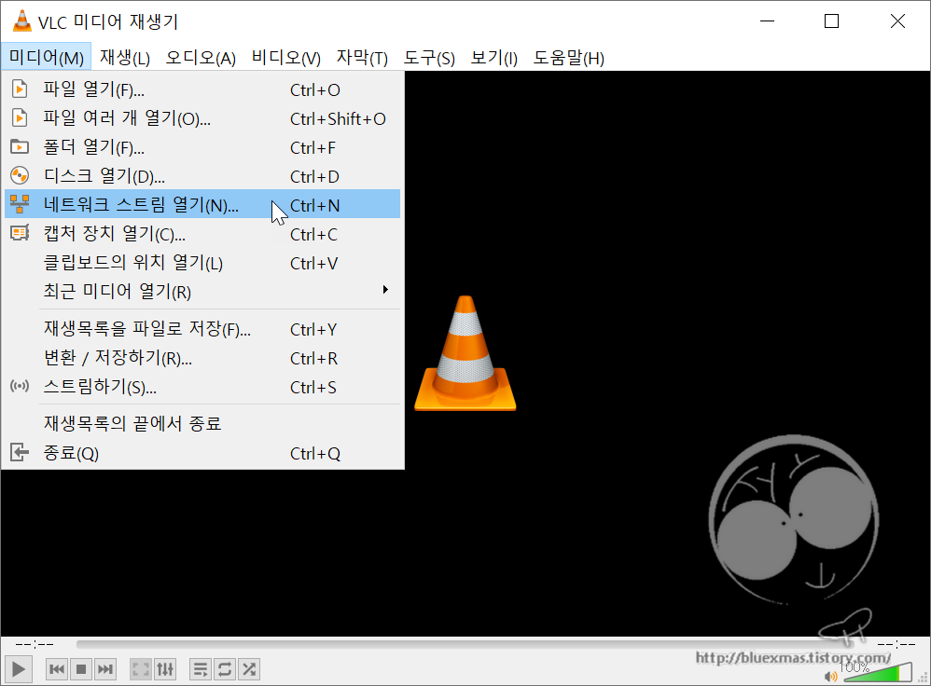Image resolution: width=931 pixels, height=686 pixels.
Task: Click the Ctrl+N shortcut text
Action: (x=314, y=206)
